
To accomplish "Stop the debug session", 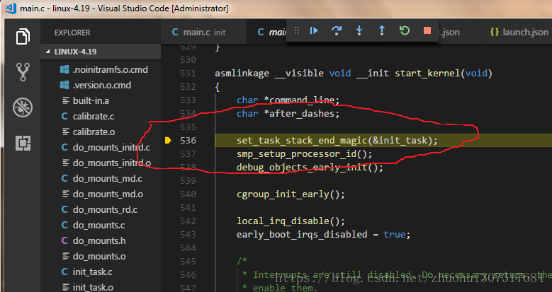I will coord(427,31).
